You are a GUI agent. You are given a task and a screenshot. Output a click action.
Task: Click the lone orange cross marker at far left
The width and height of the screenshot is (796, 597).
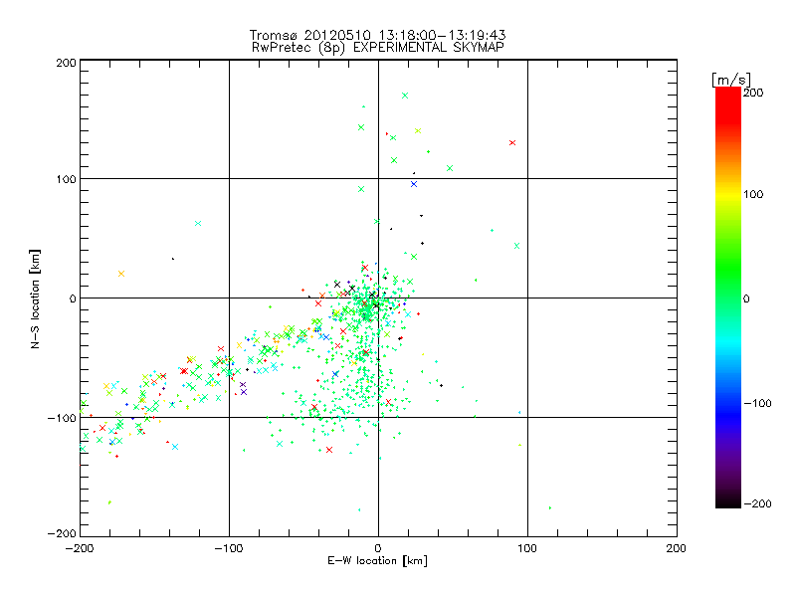click(121, 273)
